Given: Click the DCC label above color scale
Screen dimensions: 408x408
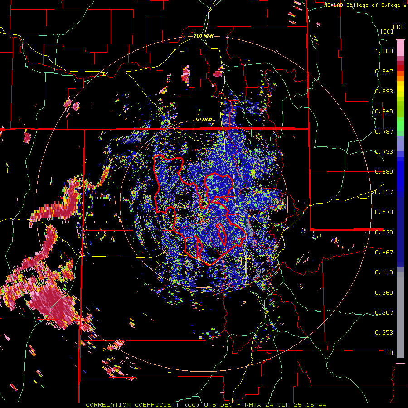Looking at the screenshot, I should tap(398, 27).
